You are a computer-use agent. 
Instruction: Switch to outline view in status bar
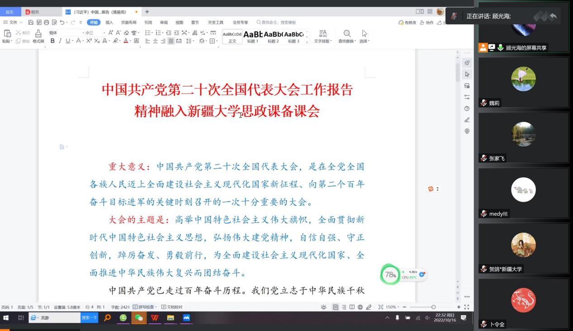tap(344, 307)
